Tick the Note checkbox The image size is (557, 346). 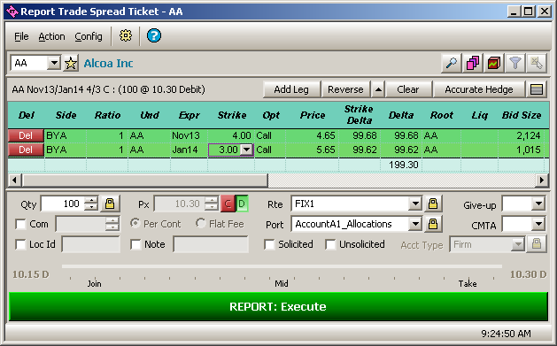pos(135,244)
